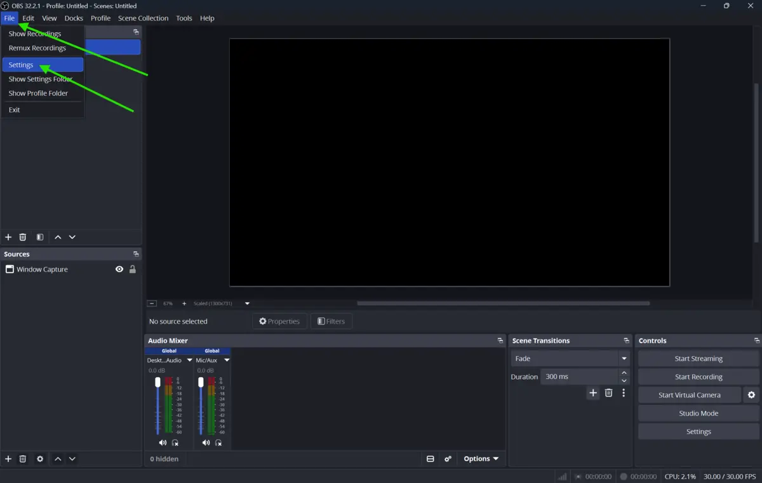Start the Virtual Camera
The width and height of the screenshot is (762, 483).
(690, 395)
